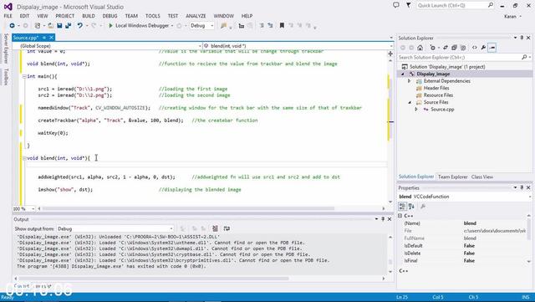
Task: Click Sync with Active Document icon
Action: pyautogui.click(x=446, y=48)
